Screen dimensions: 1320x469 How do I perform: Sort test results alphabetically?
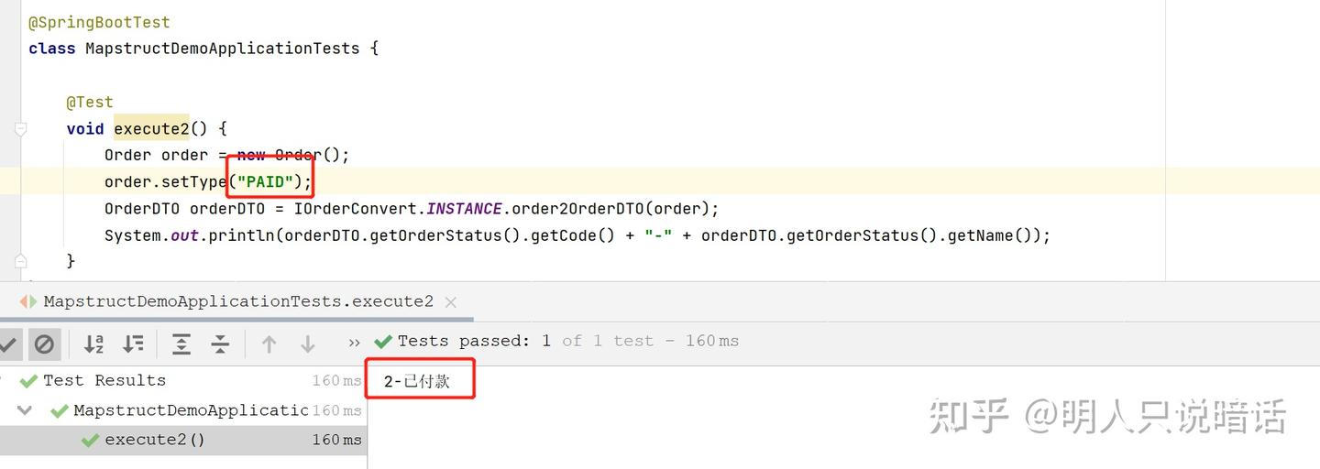[x=93, y=344]
